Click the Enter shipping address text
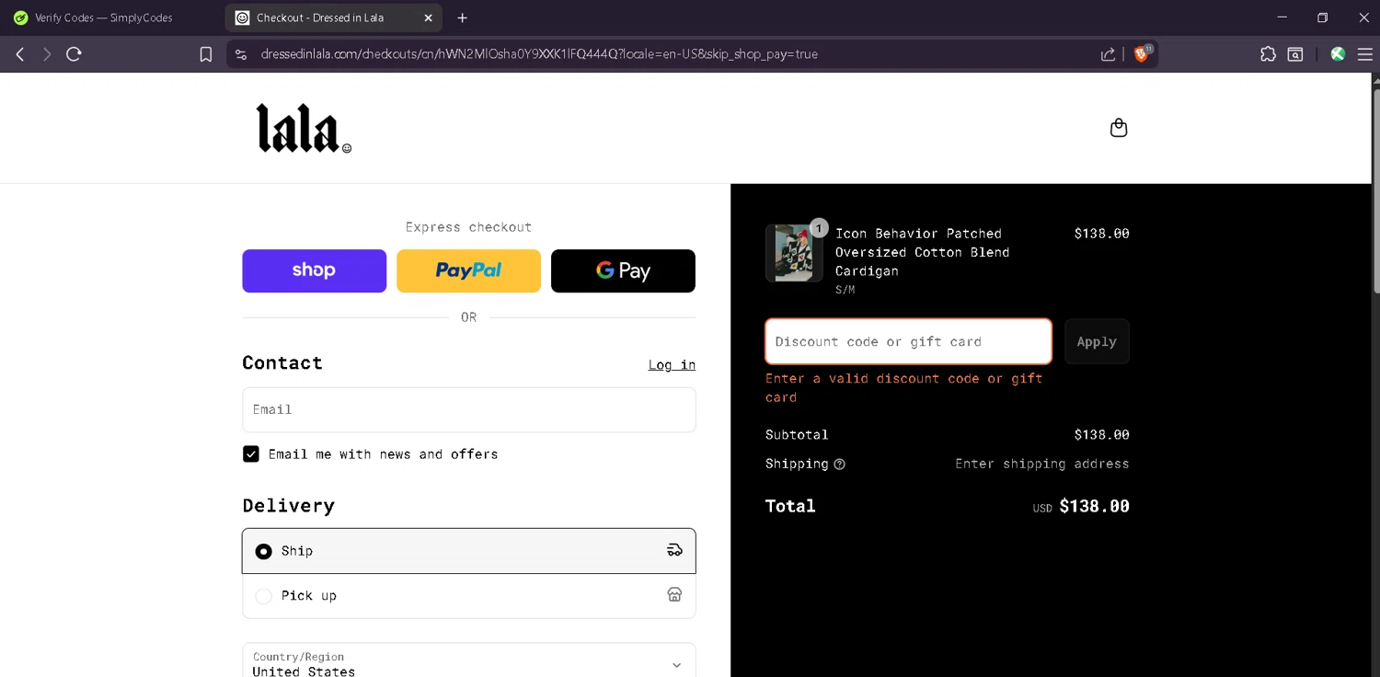The height and width of the screenshot is (677, 1380). [x=1041, y=464]
